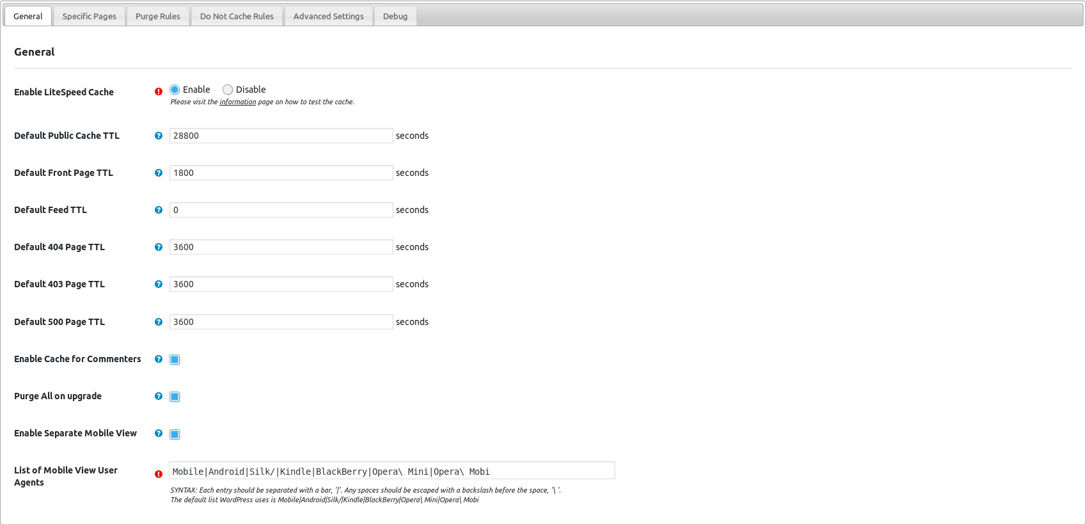1086x524 pixels.
Task: Click the Default Public Cache TTL field
Action: pyautogui.click(x=281, y=136)
